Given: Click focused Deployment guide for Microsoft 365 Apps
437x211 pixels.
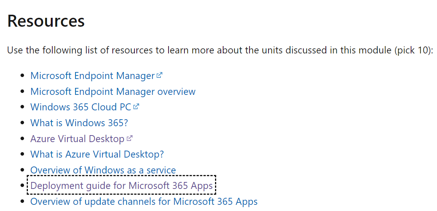Looking at the screenshot, I should 121,186.
